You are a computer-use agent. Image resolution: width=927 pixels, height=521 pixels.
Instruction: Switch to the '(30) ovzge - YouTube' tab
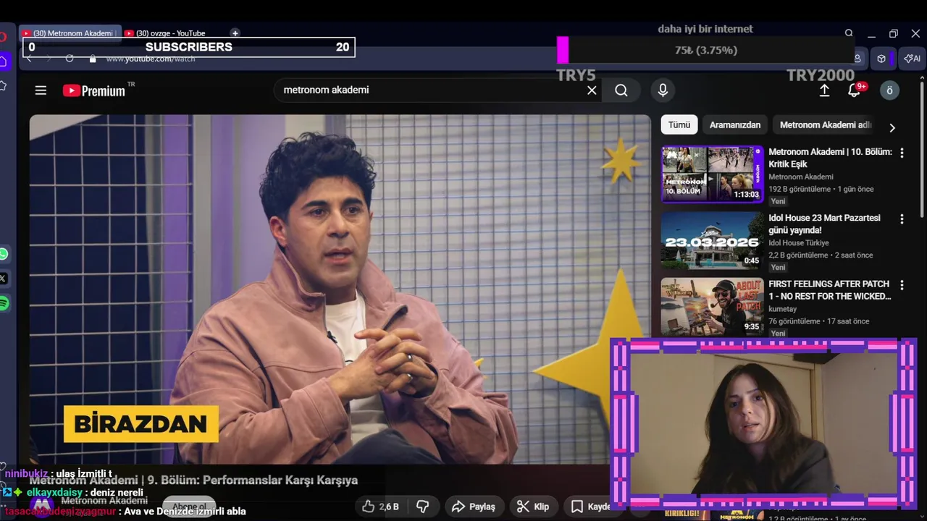coord(170,33)
